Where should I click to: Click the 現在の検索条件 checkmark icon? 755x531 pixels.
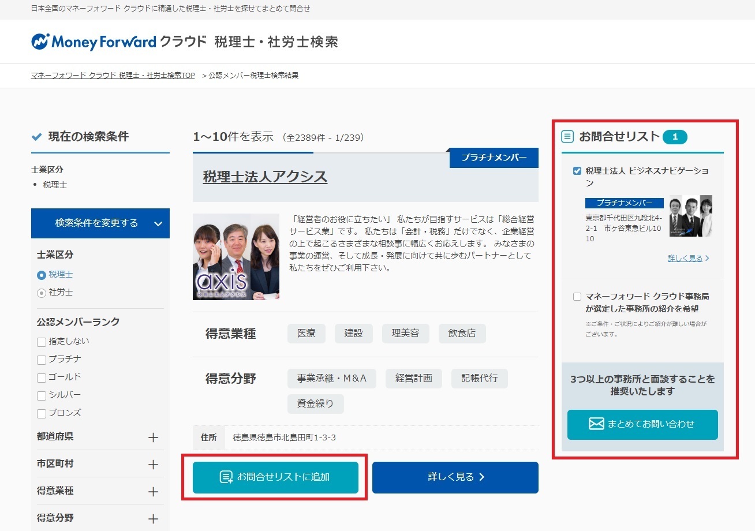click(x=37, y=137)
